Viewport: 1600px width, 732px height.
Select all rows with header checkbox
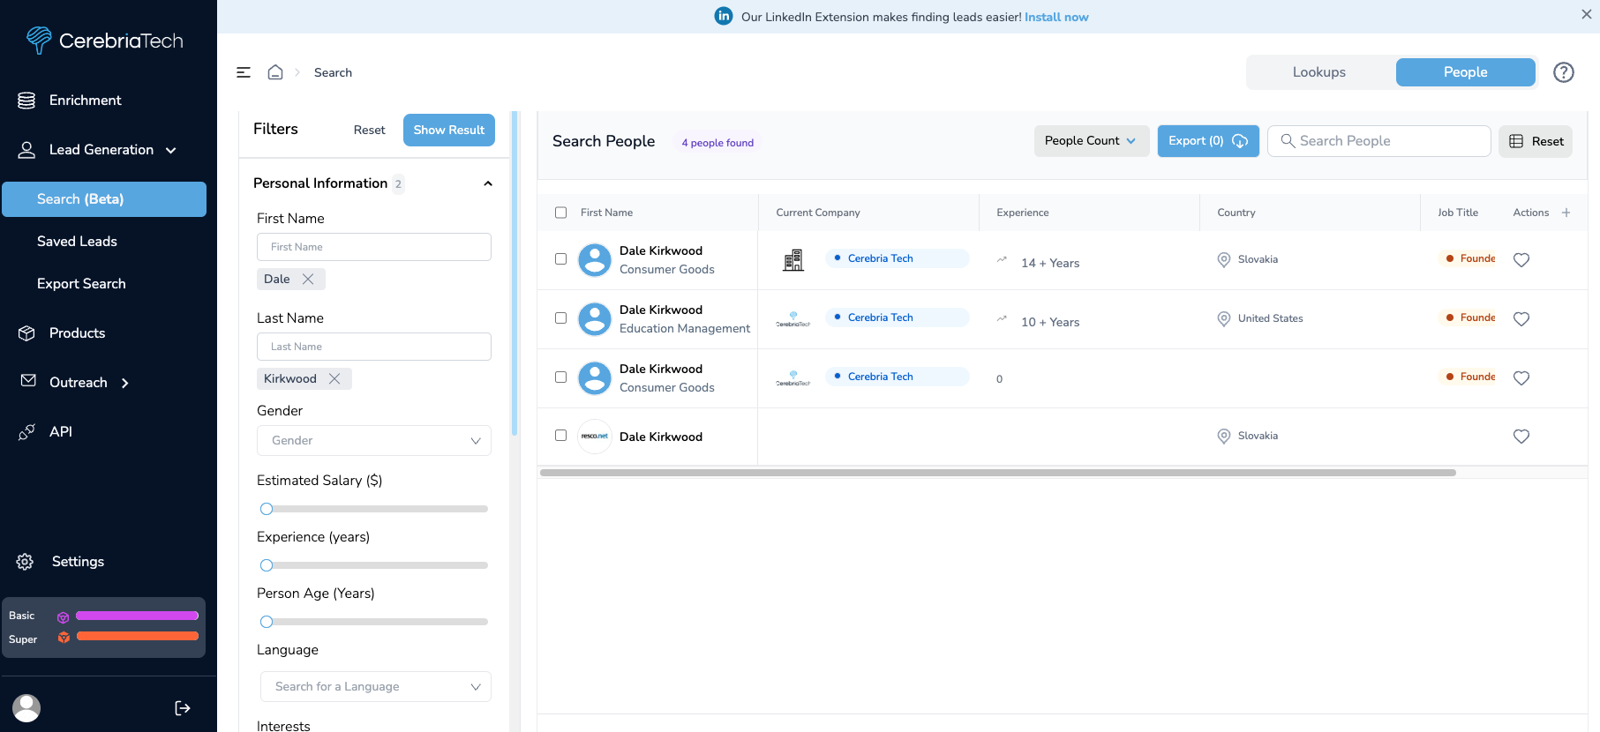tap(560, 213)
